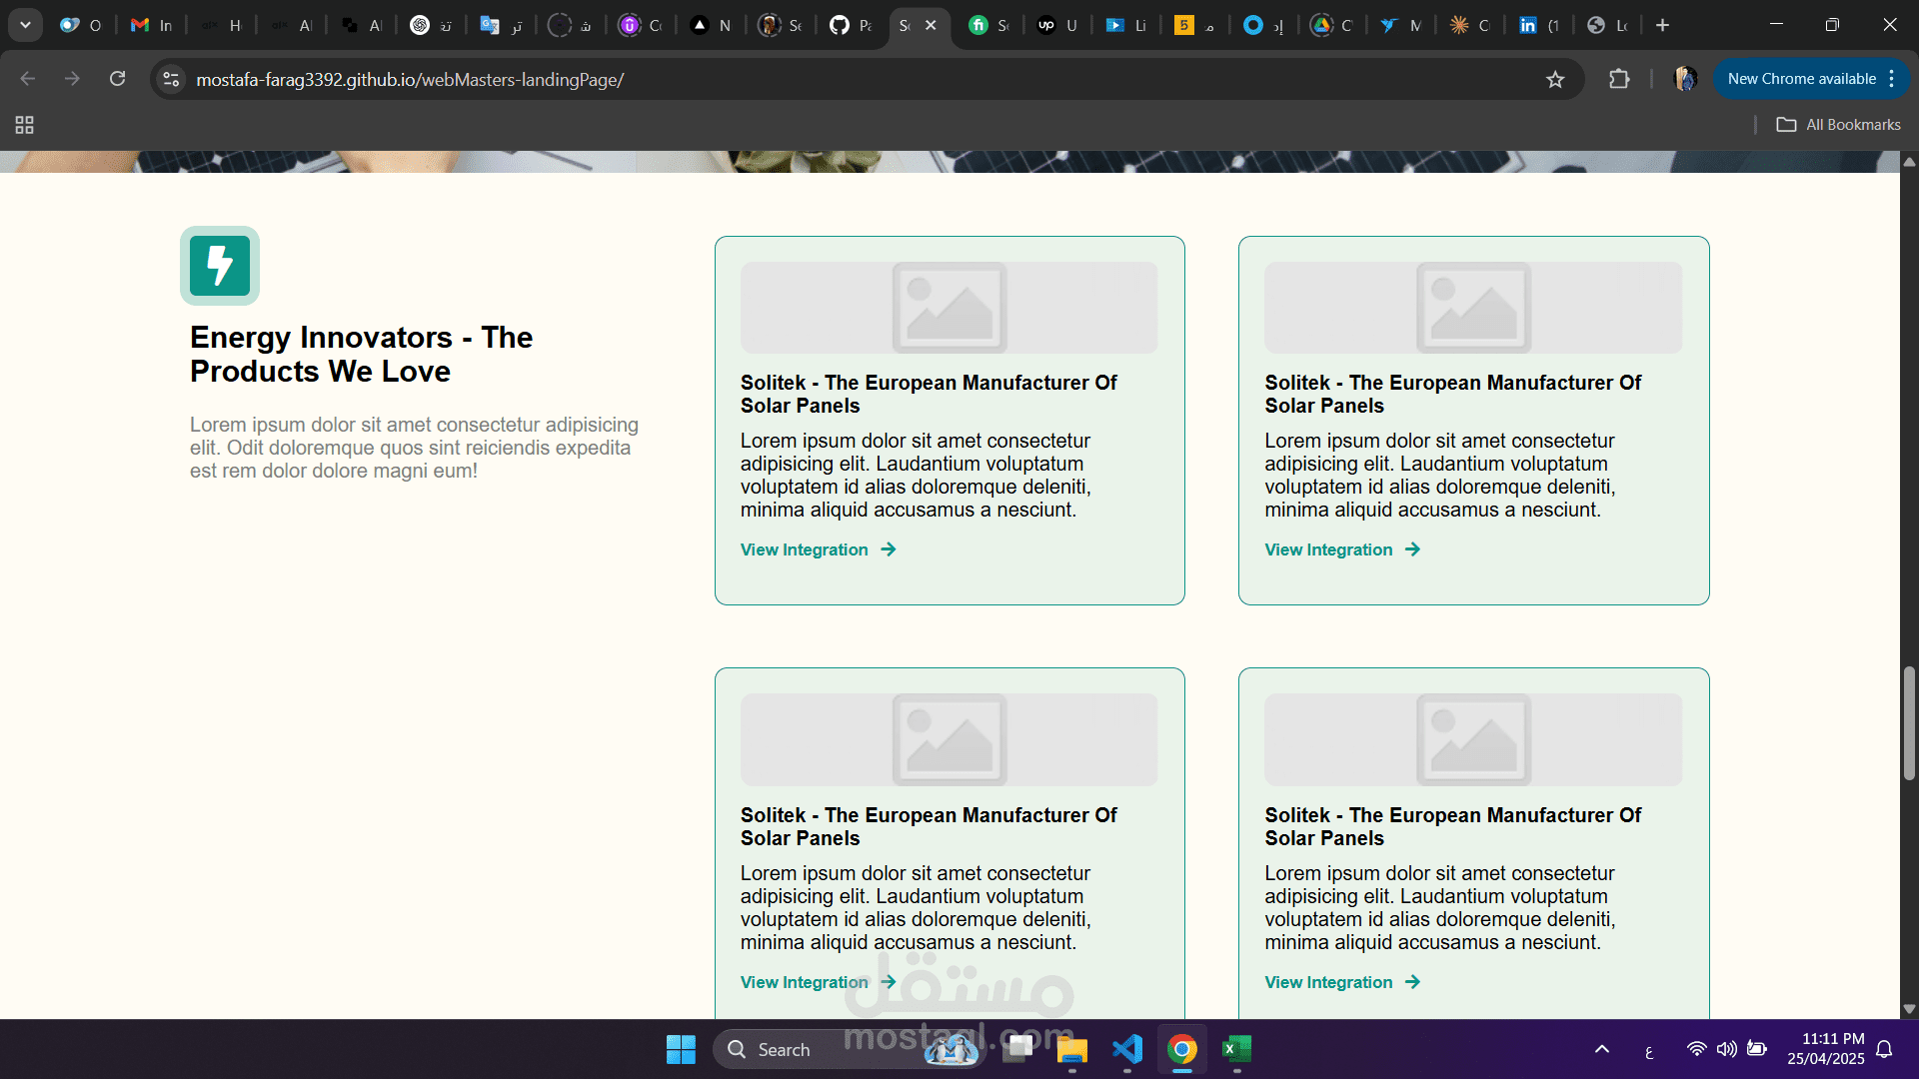Go back to the previous page
Image resolution: width=1919 pixels, height=1079 pixels.
28,79
